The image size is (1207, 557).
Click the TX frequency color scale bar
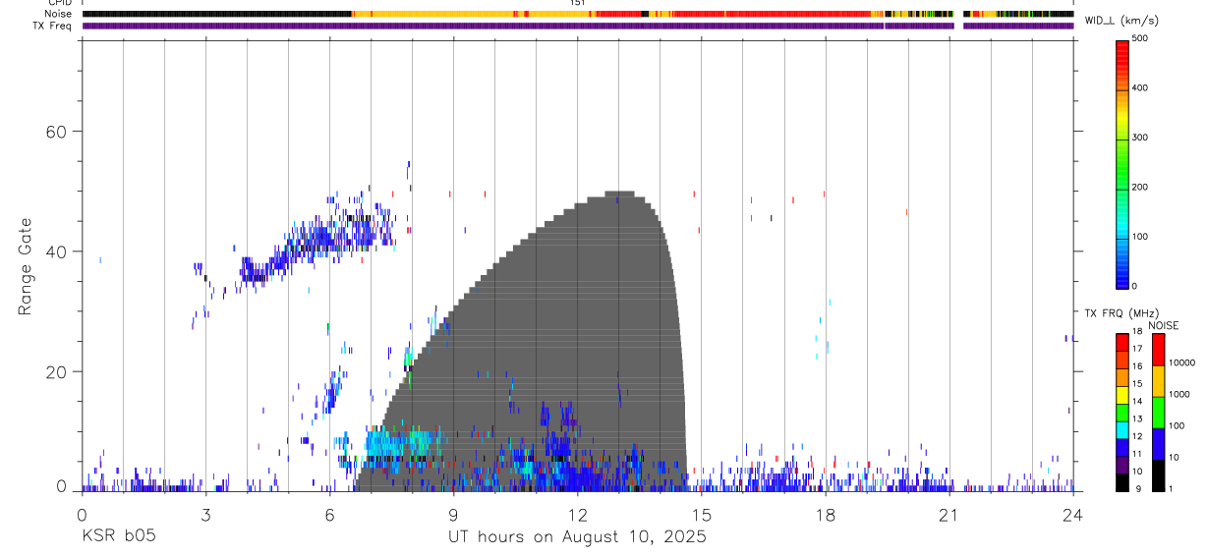[x=1122, y=413]
